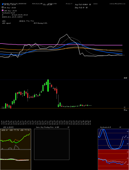Click the 'Avg Vol: 0.068 M' value
This screenshot has height=170, width=129.
pos(83,5)
